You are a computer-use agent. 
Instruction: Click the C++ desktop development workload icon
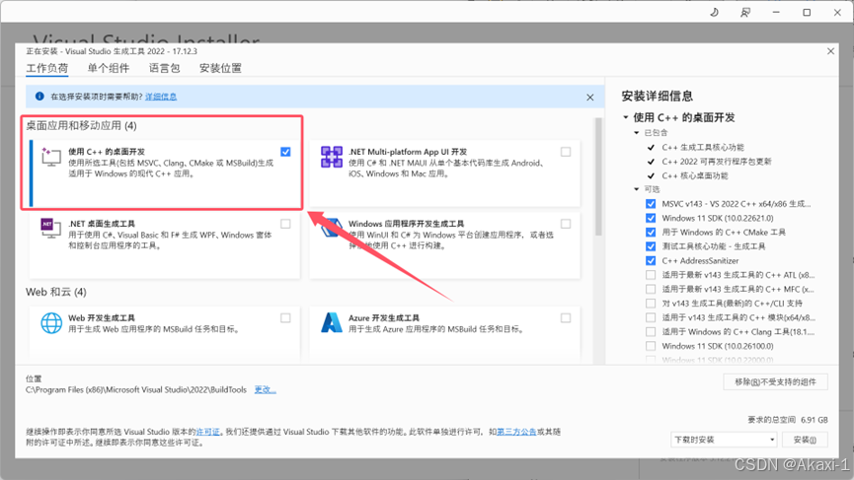coord(51,157)
